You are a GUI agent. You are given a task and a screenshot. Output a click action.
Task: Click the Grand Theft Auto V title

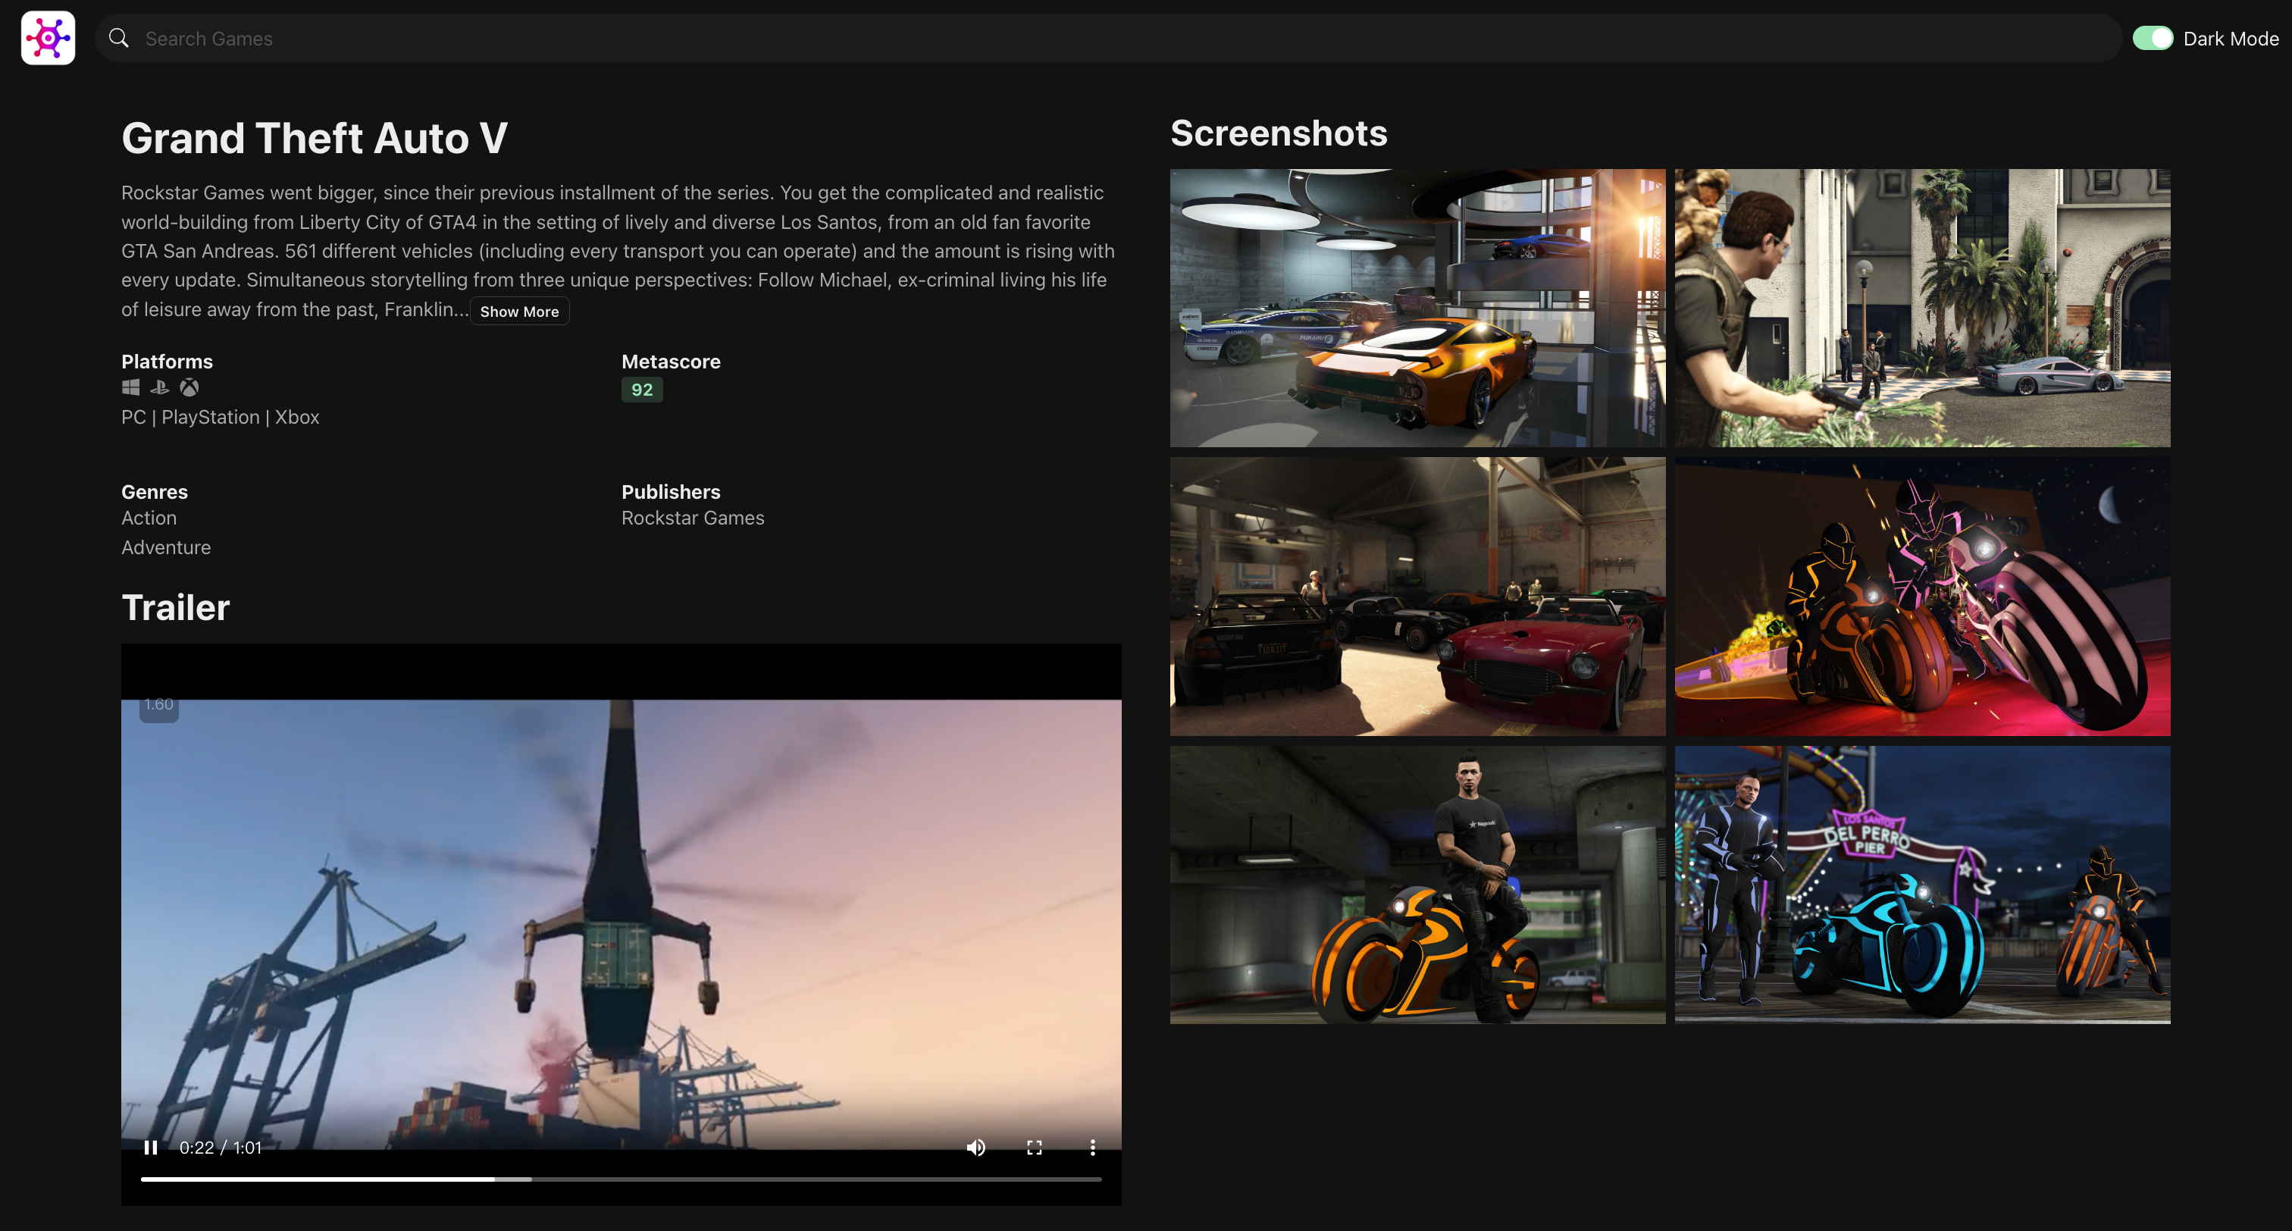click(315, 138)
